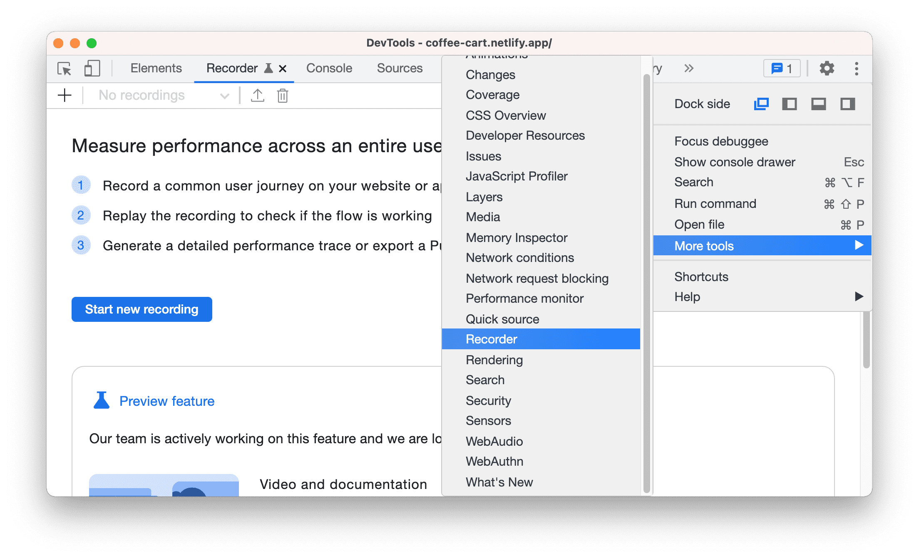Click Start new recording button
The width and height of the screenshot is (919, 558).
point(142,309)
